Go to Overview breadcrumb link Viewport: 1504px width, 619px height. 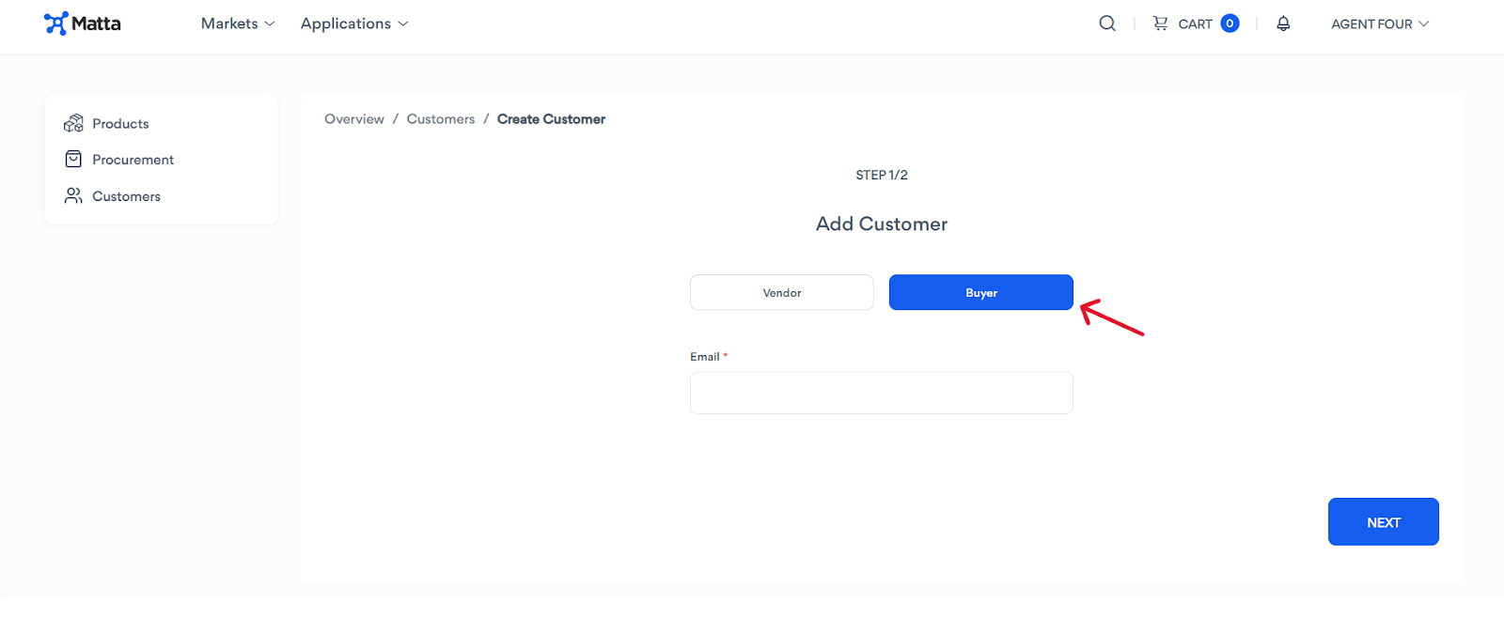[354, 119]
